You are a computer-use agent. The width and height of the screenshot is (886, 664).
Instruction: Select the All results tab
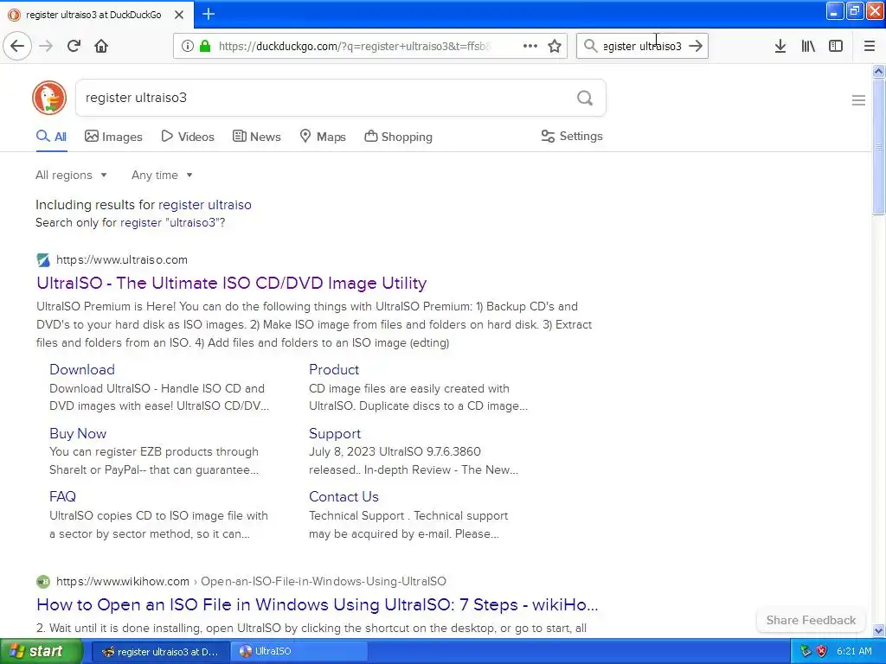click(51, 137)
